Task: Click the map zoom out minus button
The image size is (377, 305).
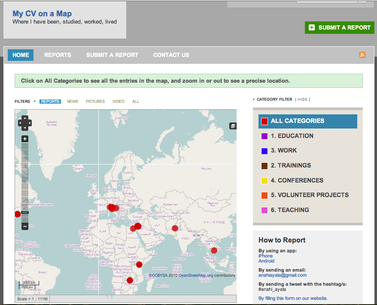Action: point(25,226)
